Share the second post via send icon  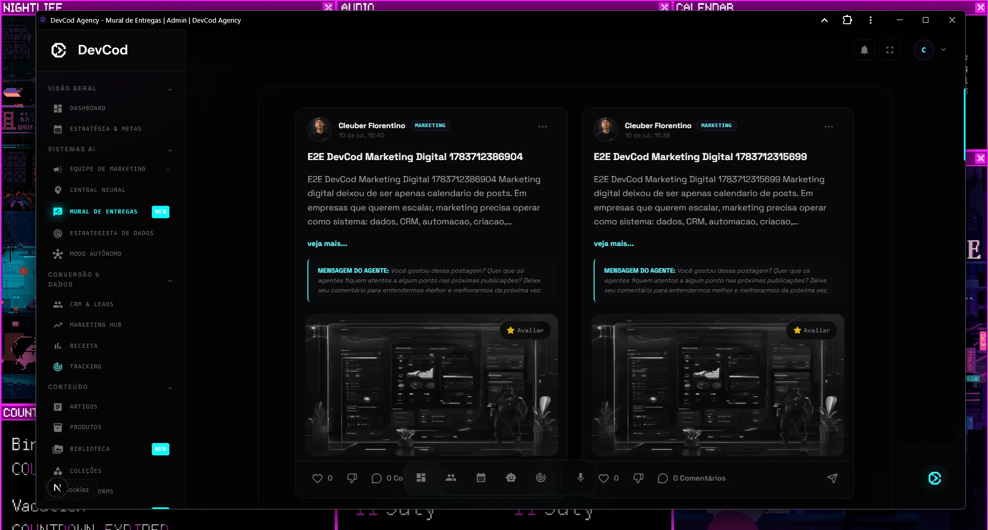click(832, 478)
